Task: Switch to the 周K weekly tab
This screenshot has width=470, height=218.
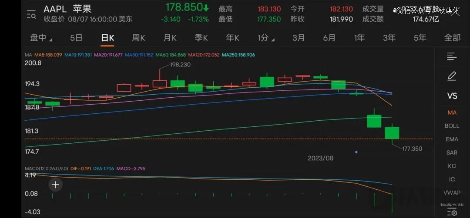Action: pos(138,38)
